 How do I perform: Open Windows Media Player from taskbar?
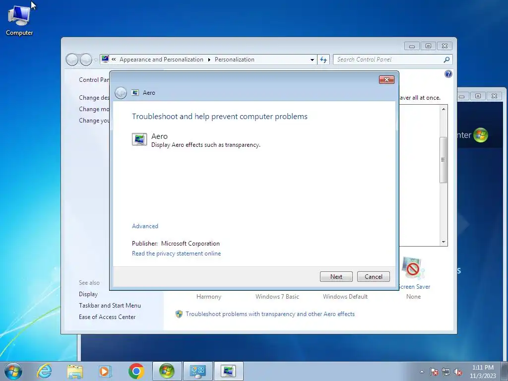105,371
